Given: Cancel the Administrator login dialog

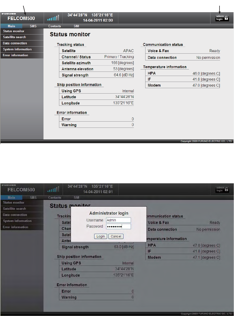Looking at the screenshot, I should pyautogui.click(x=116, y=236).
